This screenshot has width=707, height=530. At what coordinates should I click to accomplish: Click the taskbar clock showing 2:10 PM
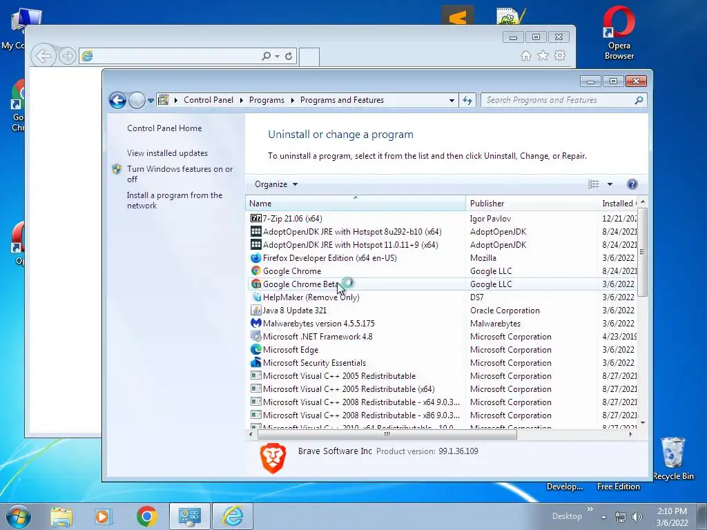click(672, 516)
